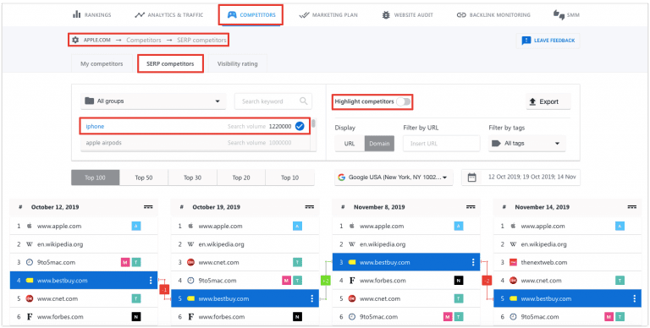The width and height of the screenshot is (650, 328).
Task: Set Display to Domain
Action: [379, 144]
